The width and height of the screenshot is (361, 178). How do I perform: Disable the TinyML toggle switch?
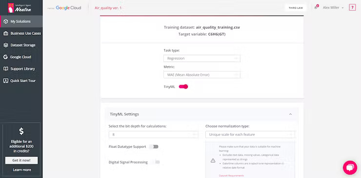[183, 87]
